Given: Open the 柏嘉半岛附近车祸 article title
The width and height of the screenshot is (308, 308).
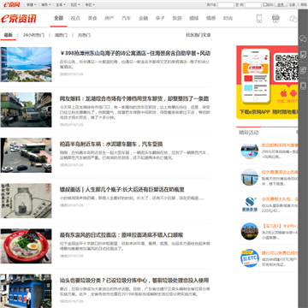Looking at the screenshot, I should click(111, 144).
